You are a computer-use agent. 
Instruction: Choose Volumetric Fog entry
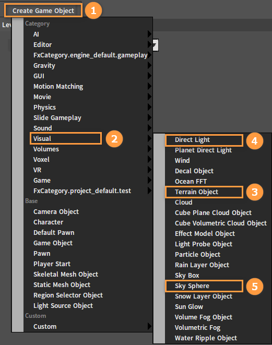[x=197, y=328]
